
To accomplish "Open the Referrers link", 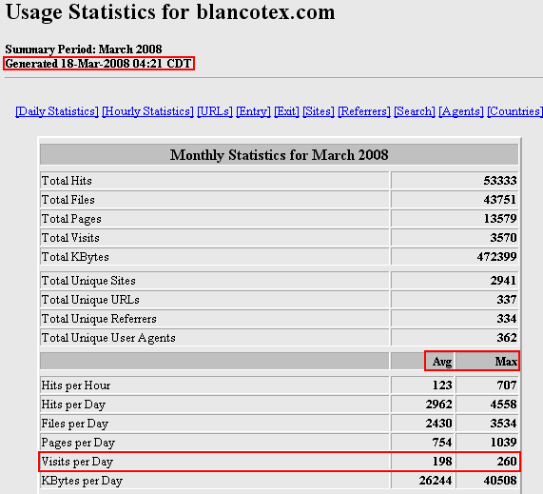I will [x=364, y=111].
